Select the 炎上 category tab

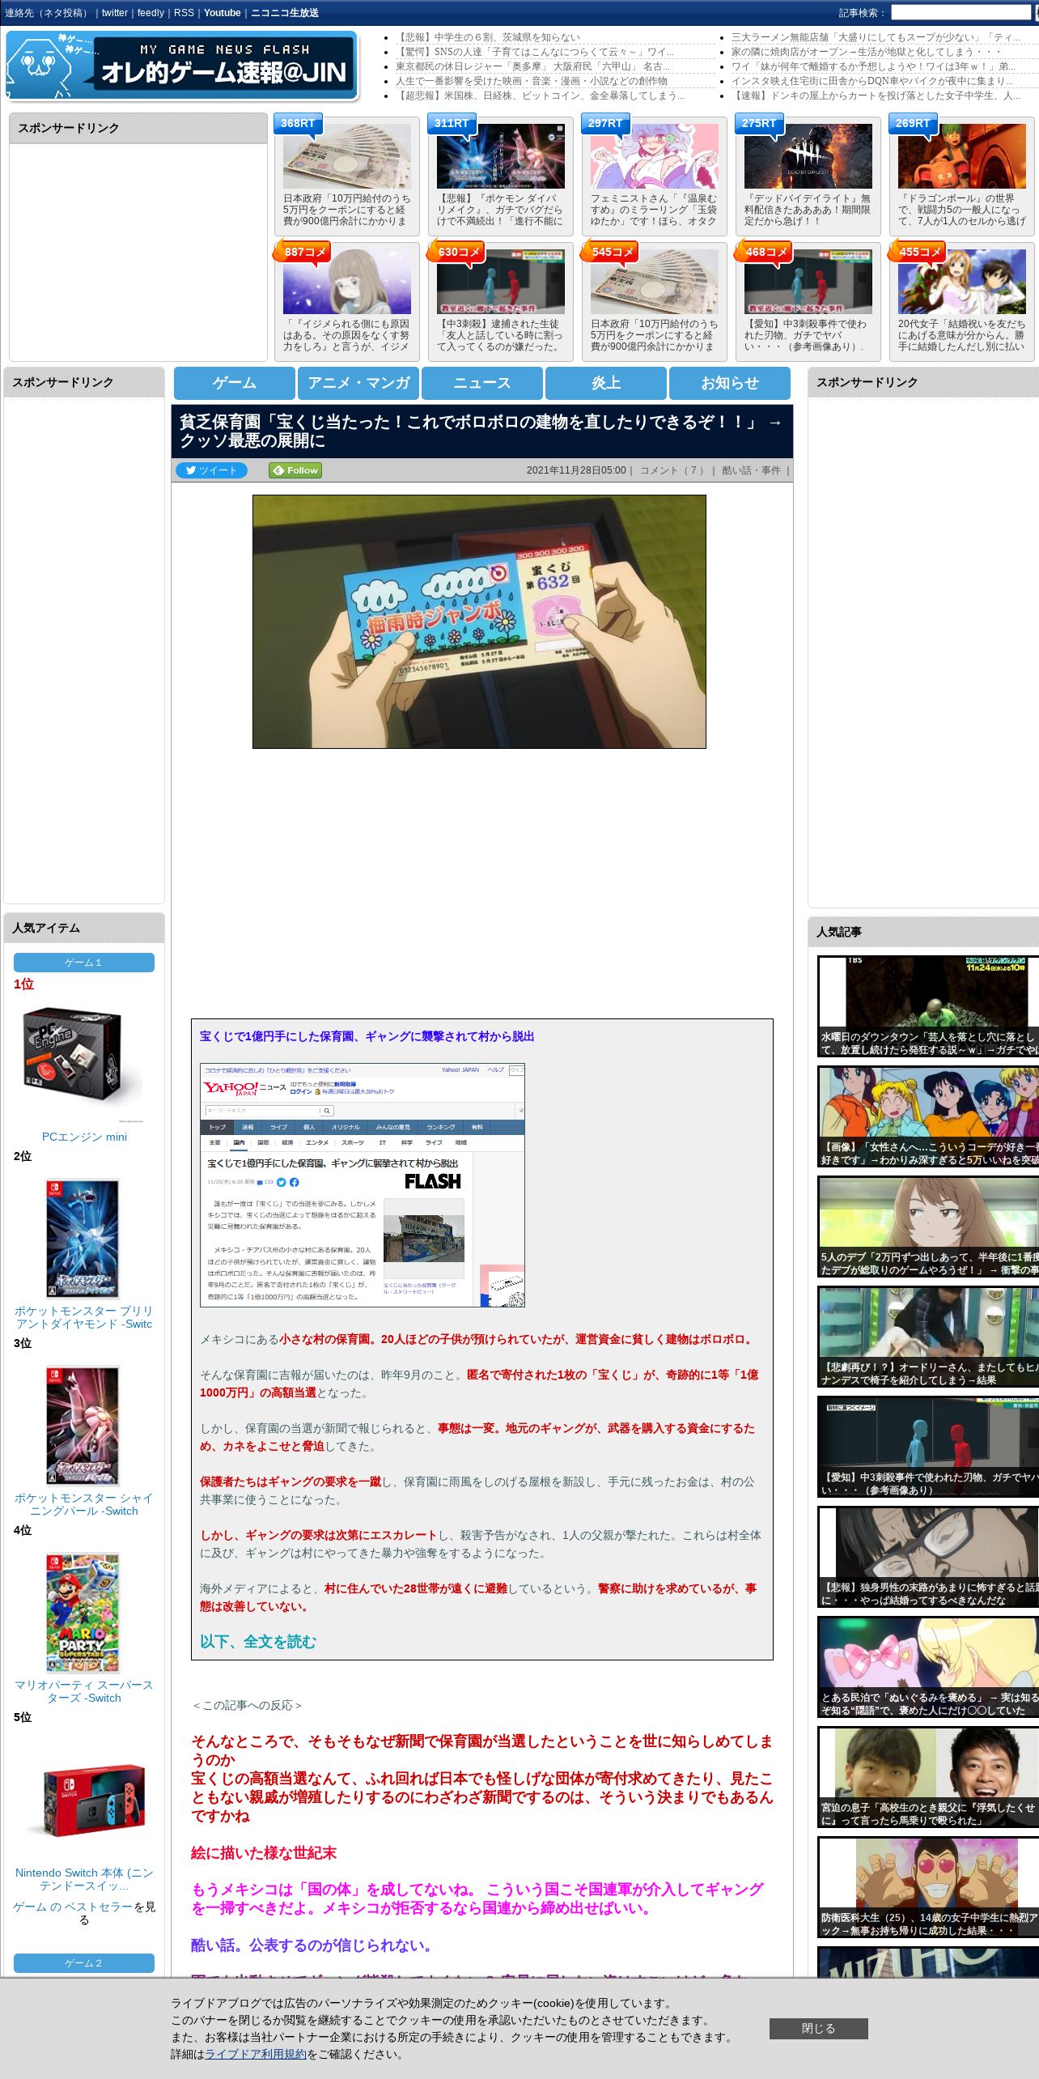click(606, 383)
